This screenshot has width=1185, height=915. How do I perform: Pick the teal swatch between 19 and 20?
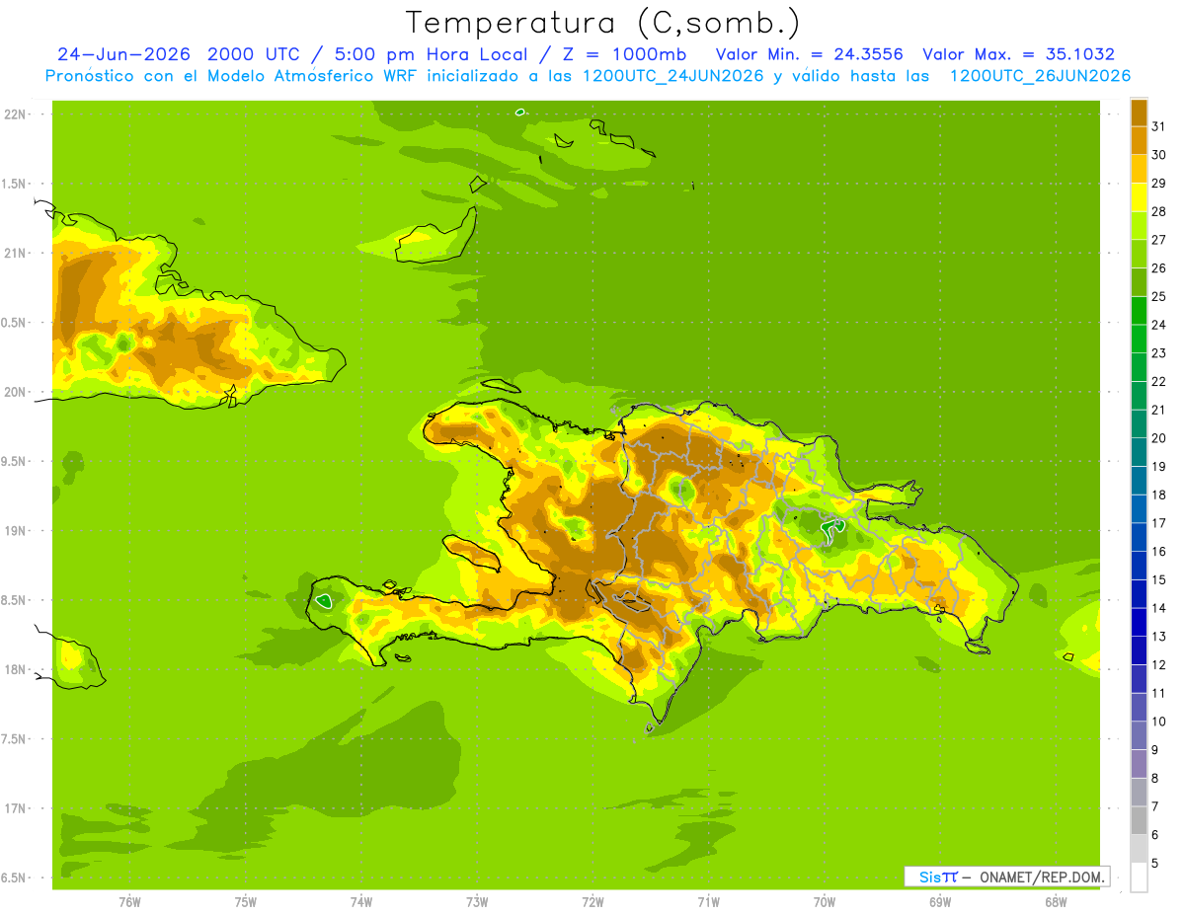point(1139,452)
